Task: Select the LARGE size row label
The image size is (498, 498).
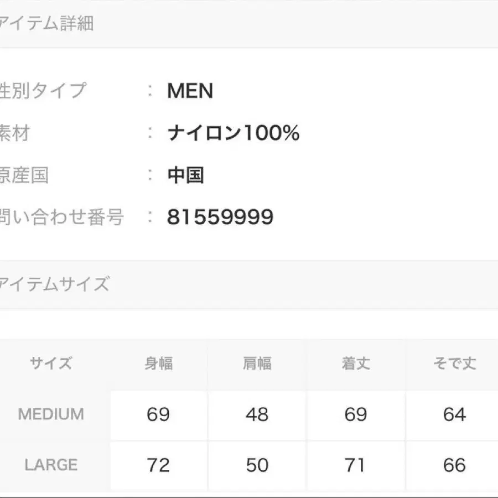Action: (x=51, y=465)
